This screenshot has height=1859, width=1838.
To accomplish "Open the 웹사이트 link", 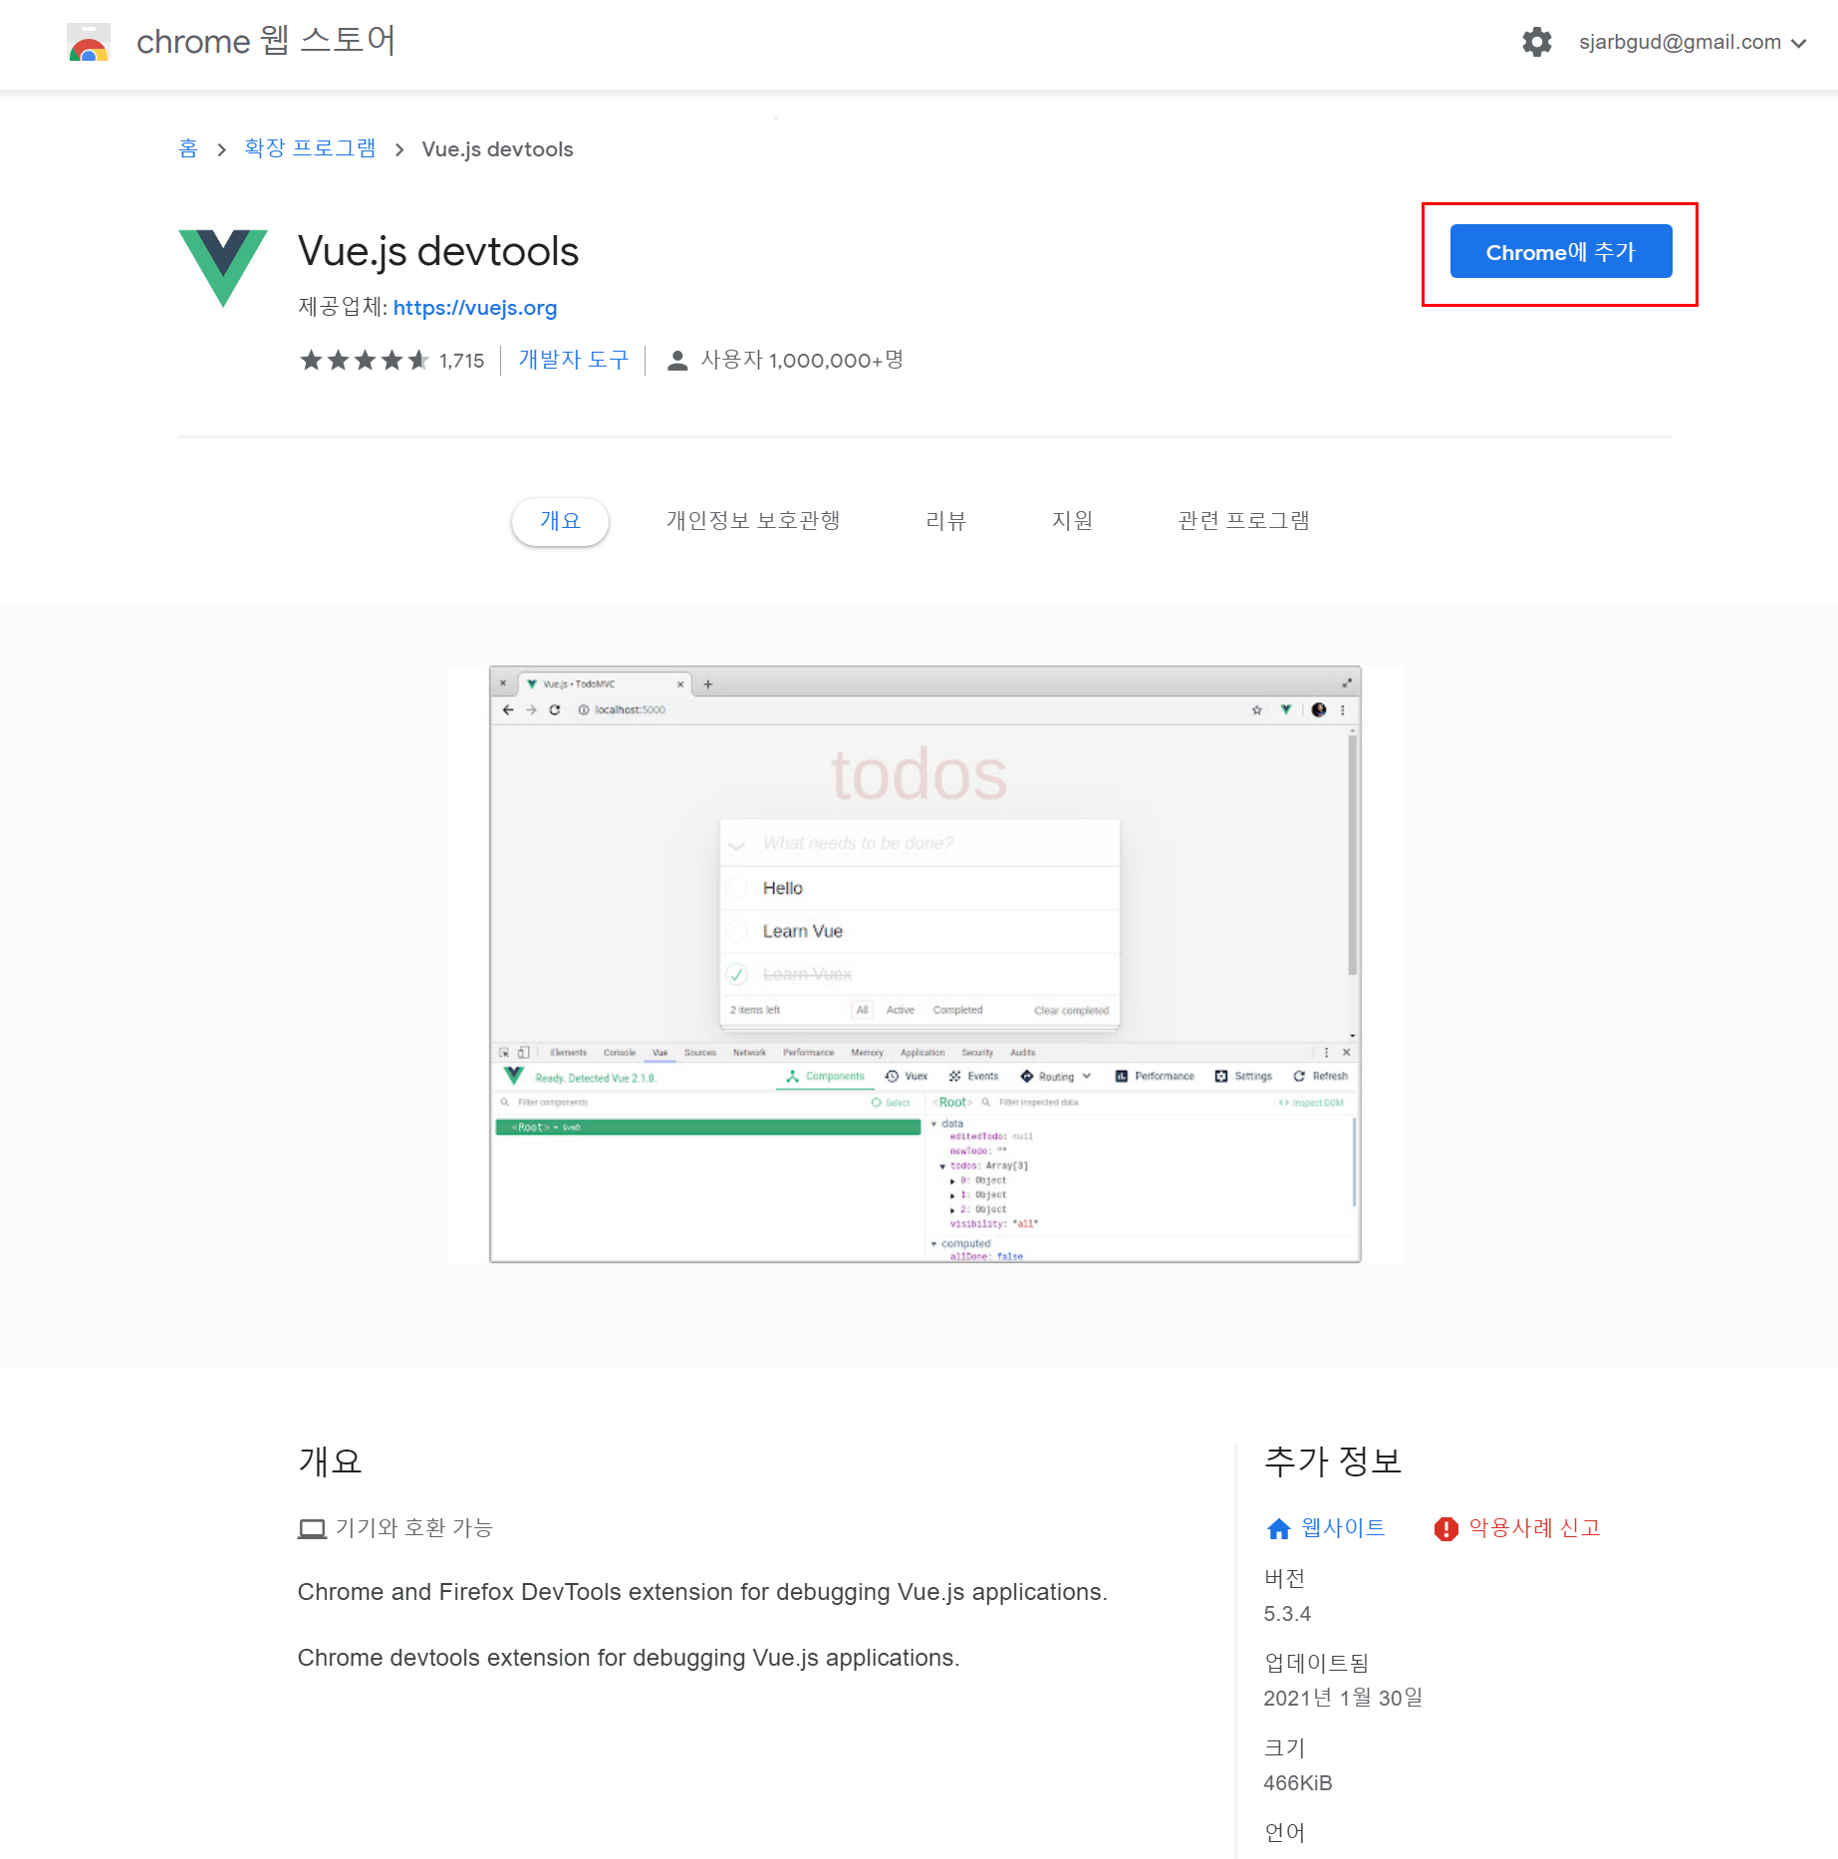I will coord(1343,1527).
